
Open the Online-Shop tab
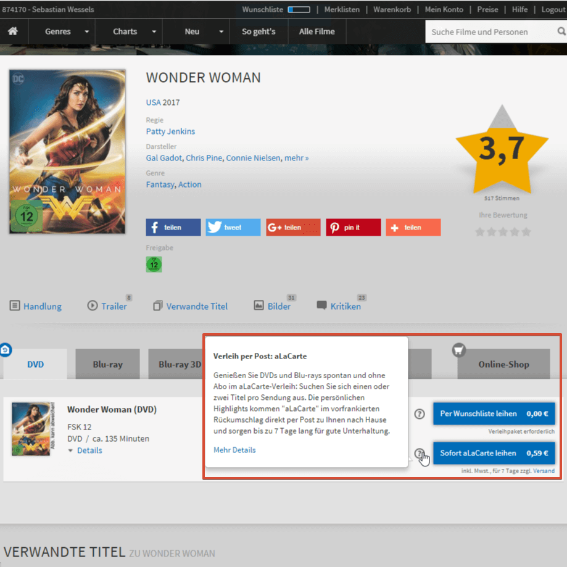pos(503,364)
